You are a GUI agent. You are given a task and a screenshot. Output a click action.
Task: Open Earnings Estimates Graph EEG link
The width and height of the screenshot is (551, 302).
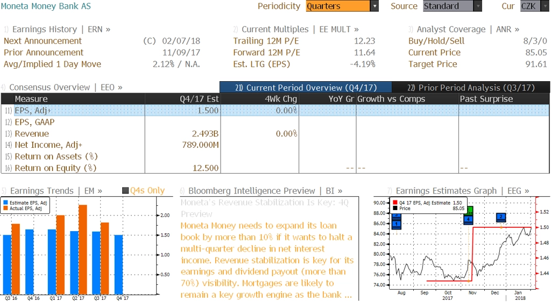tap(462, 191)
